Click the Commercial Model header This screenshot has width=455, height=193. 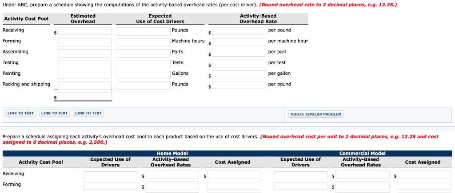pos(363,154)
